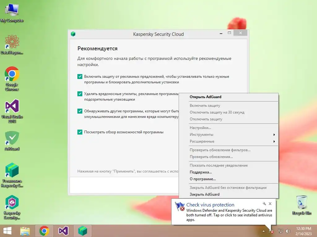
Task: Click the red-X flag icon in notification
Action: click(x=180, y=206)
